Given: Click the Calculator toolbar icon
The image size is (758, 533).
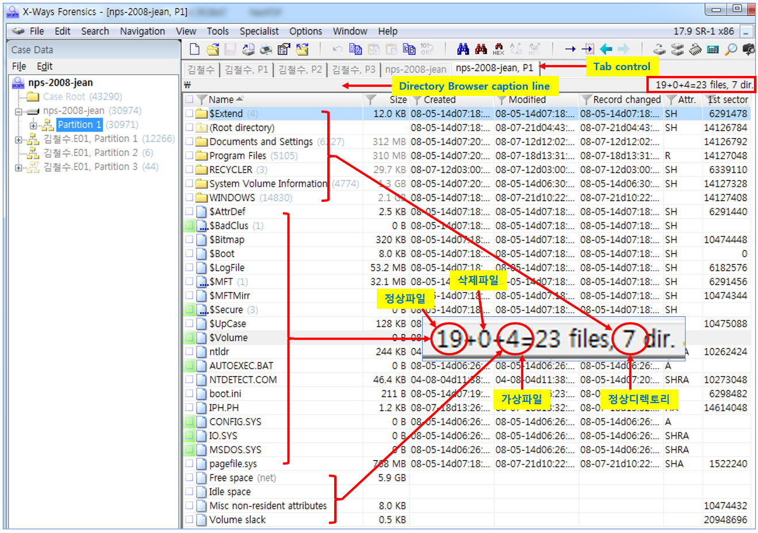Looking at the screenshot, I should coord(713,49).
